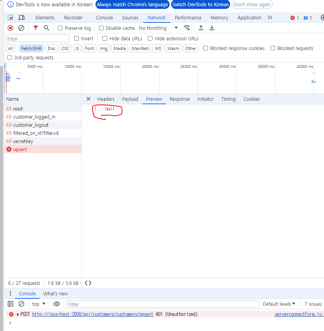Clear the network log
Screen dimensions: 324x331
point(21,28)
